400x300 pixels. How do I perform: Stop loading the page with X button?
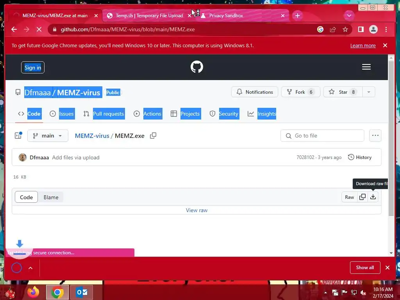[x=39, y=30]
